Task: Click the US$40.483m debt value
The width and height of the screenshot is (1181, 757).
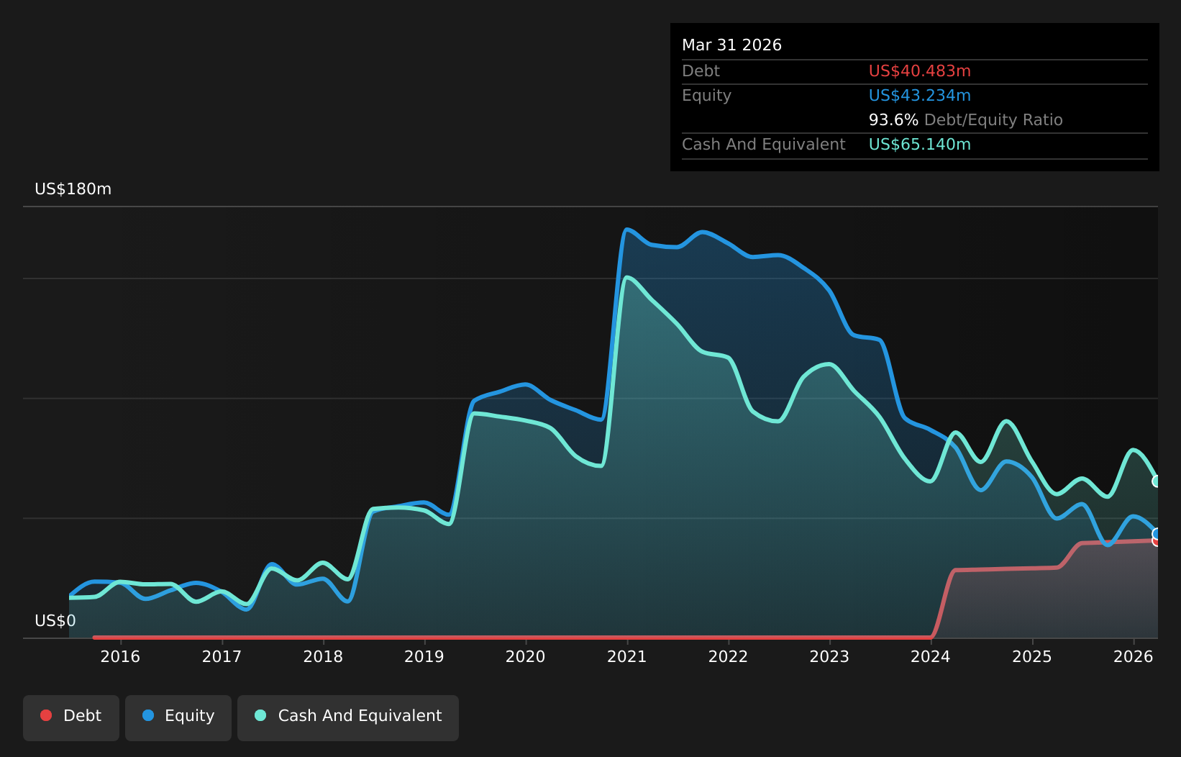Action: point(920,71)
